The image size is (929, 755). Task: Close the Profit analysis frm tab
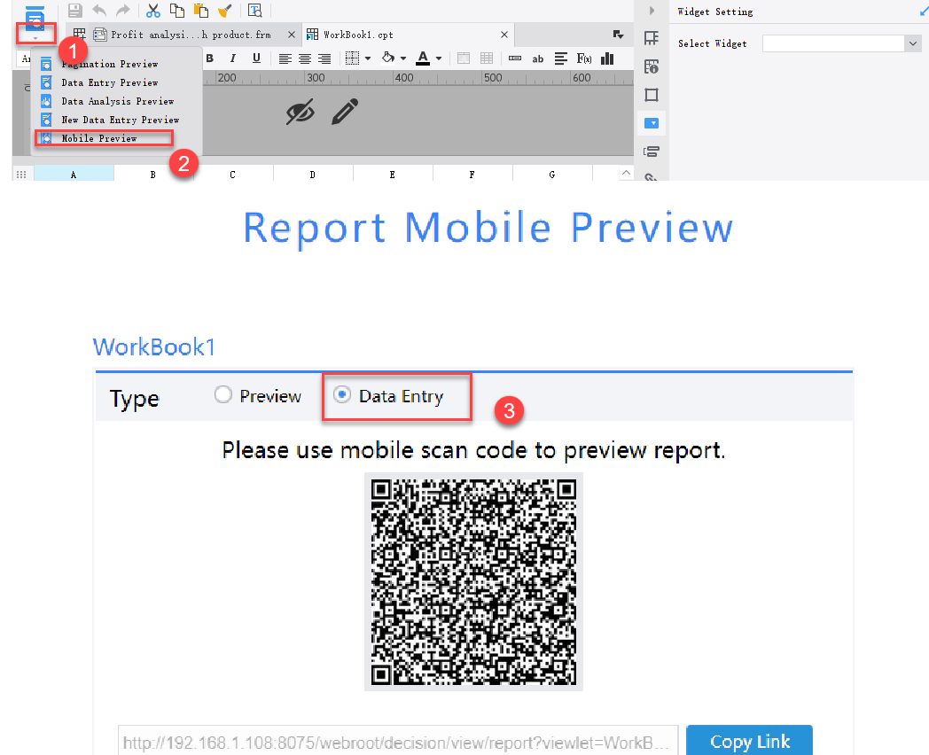click(292, 35)
